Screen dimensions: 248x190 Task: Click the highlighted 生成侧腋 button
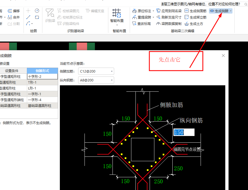tap(221, 11)
